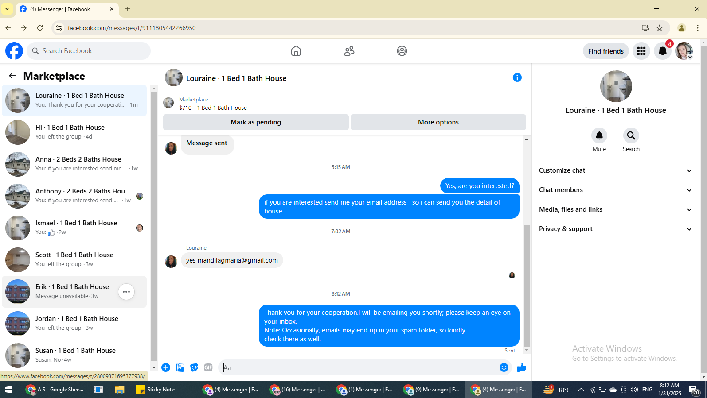This screenshot has height=398, width=707.
Task: Choose a GIF for the message
Action: [x=208, y=367]
